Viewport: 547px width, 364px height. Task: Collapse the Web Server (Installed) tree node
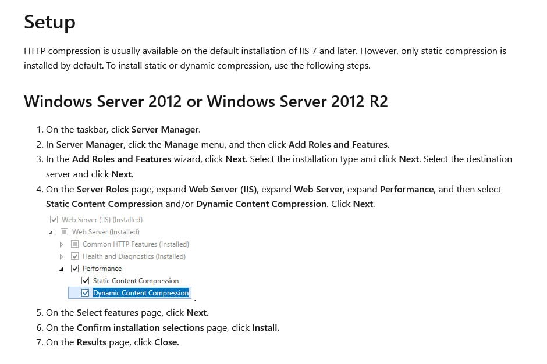[x=52, y=233]
